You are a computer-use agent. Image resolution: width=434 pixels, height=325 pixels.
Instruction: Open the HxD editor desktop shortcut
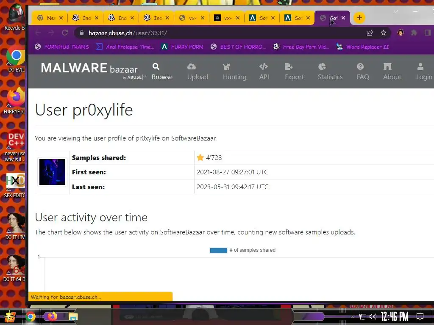click(x=15, y=185)
